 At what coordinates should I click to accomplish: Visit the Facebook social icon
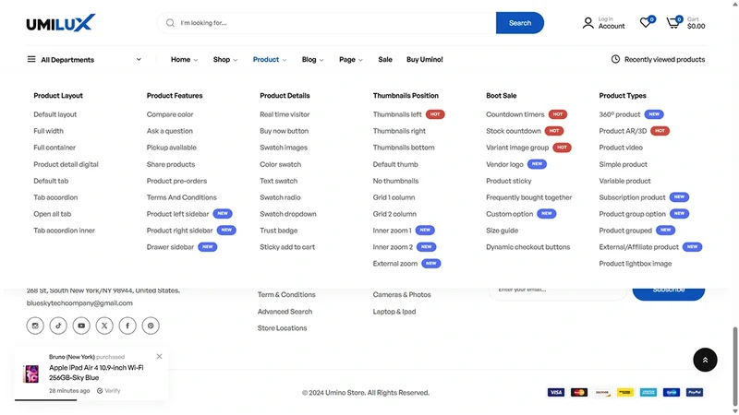click(127, 326)
